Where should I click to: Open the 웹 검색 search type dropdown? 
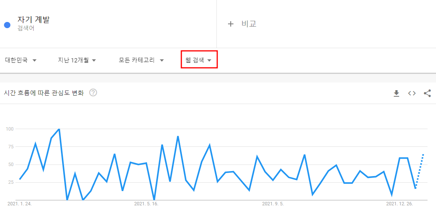(199, 60)
